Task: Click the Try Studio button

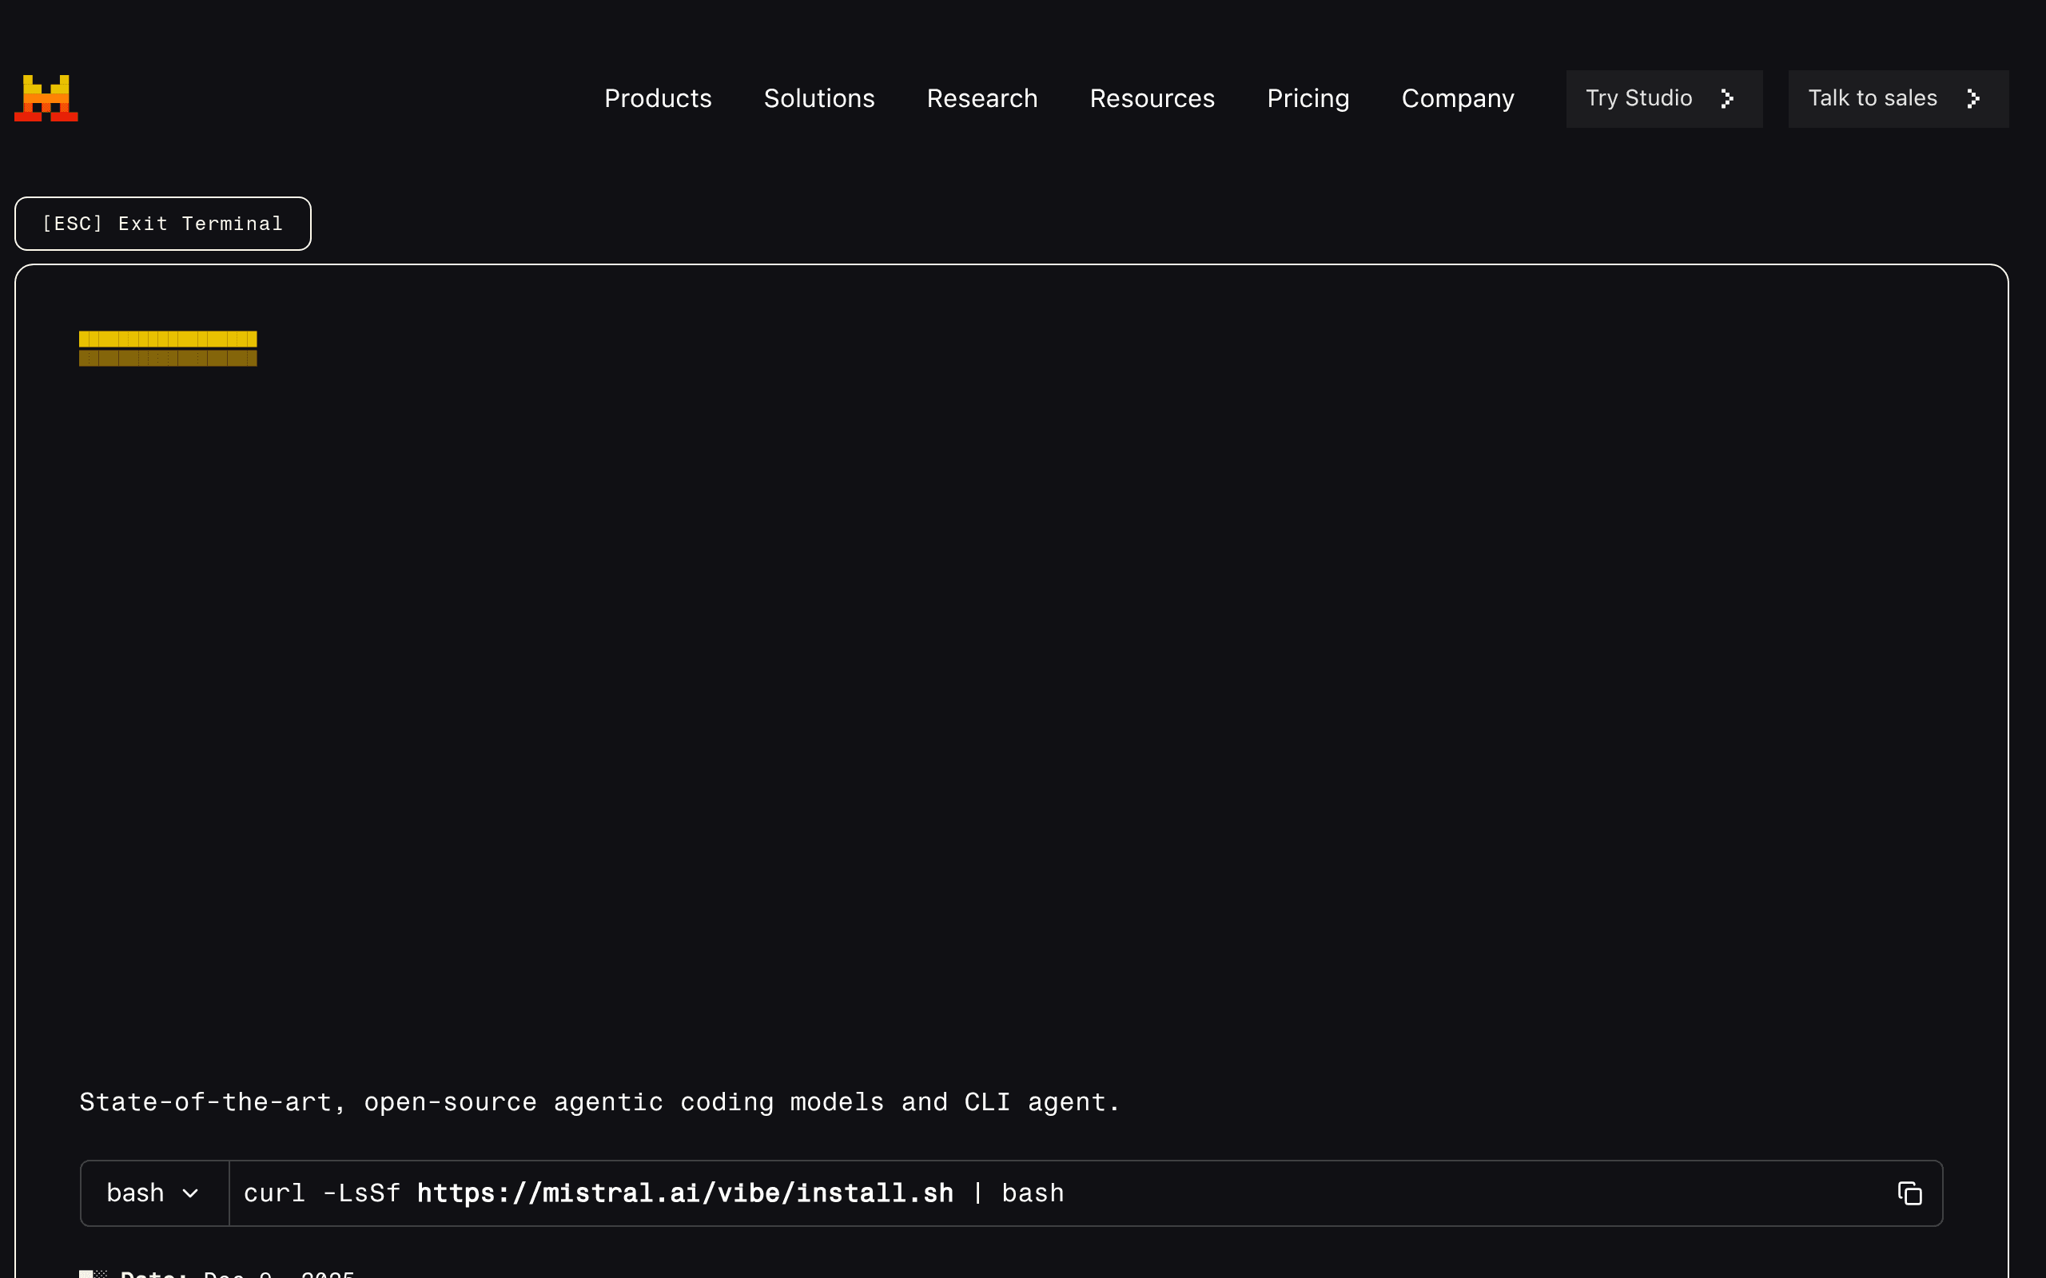Action: click(1664, 99)
